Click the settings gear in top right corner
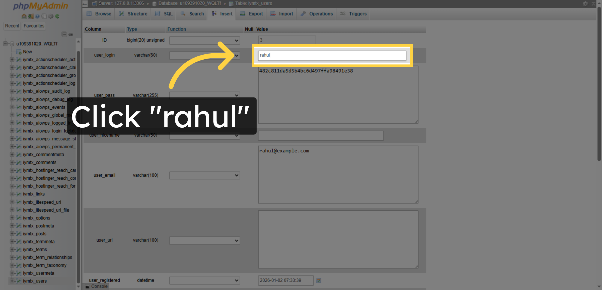 pos(585,4)
